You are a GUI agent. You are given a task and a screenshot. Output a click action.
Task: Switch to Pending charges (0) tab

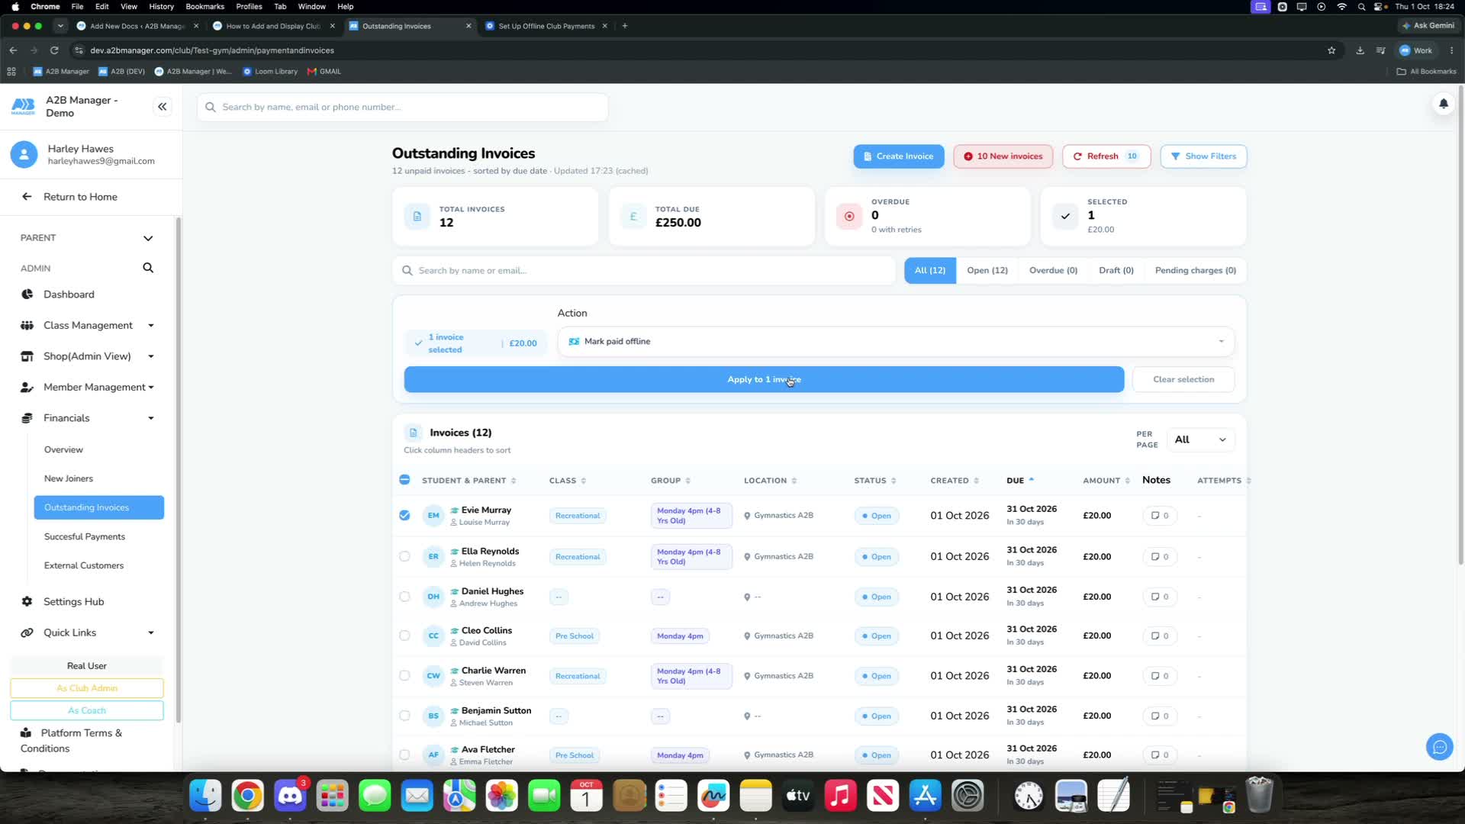tap(1195, 271)
